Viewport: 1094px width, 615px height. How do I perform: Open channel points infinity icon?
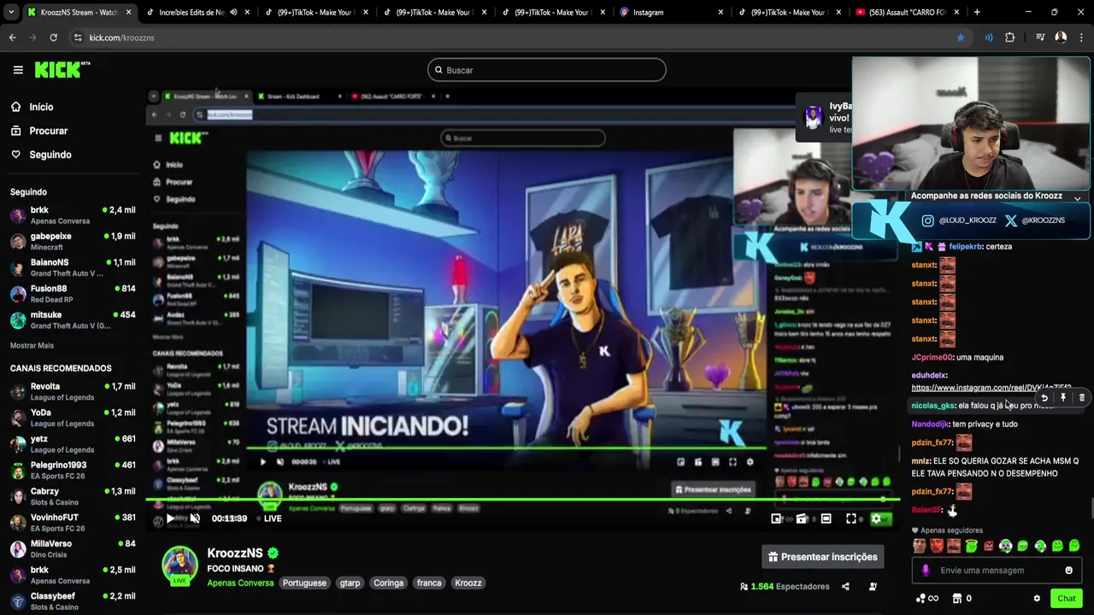tap(927, 599)
